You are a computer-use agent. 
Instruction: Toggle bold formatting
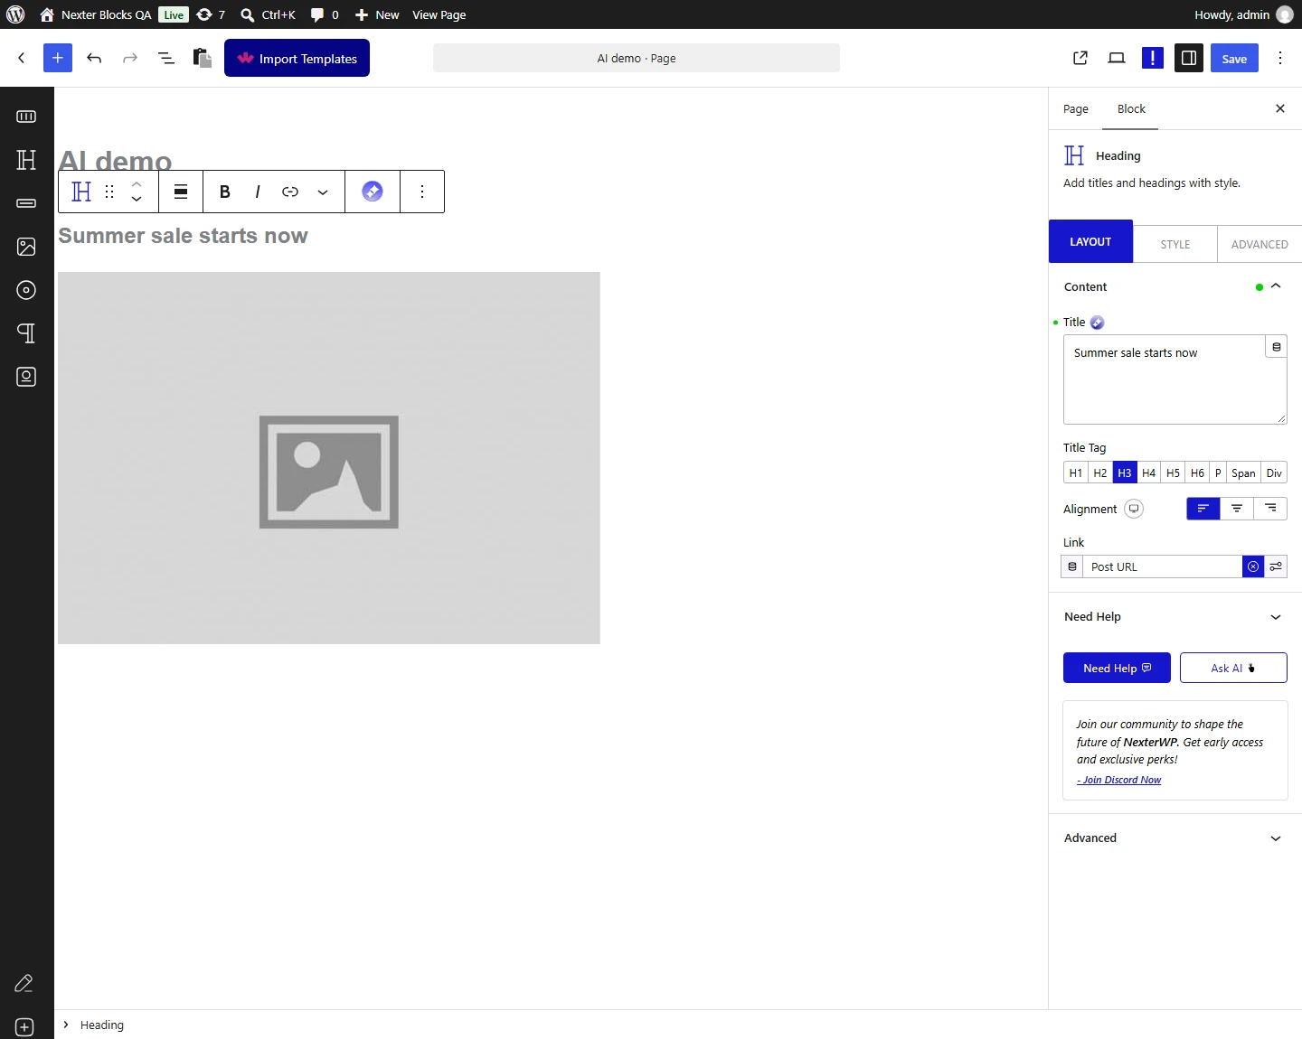225,192
